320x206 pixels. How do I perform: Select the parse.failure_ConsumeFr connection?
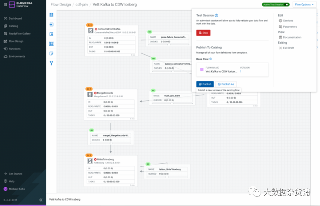[x=169, y=39]
